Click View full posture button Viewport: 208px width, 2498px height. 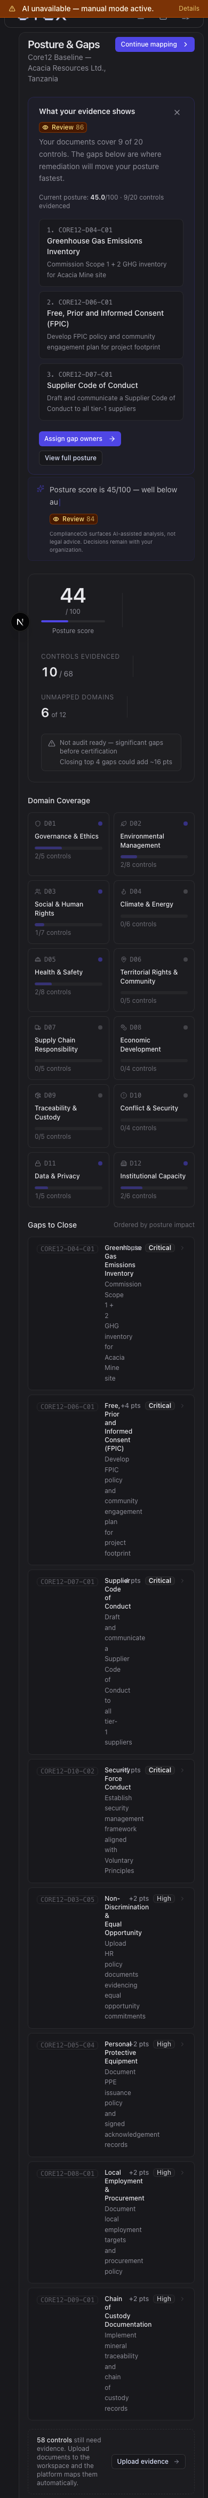click(70, 458)
